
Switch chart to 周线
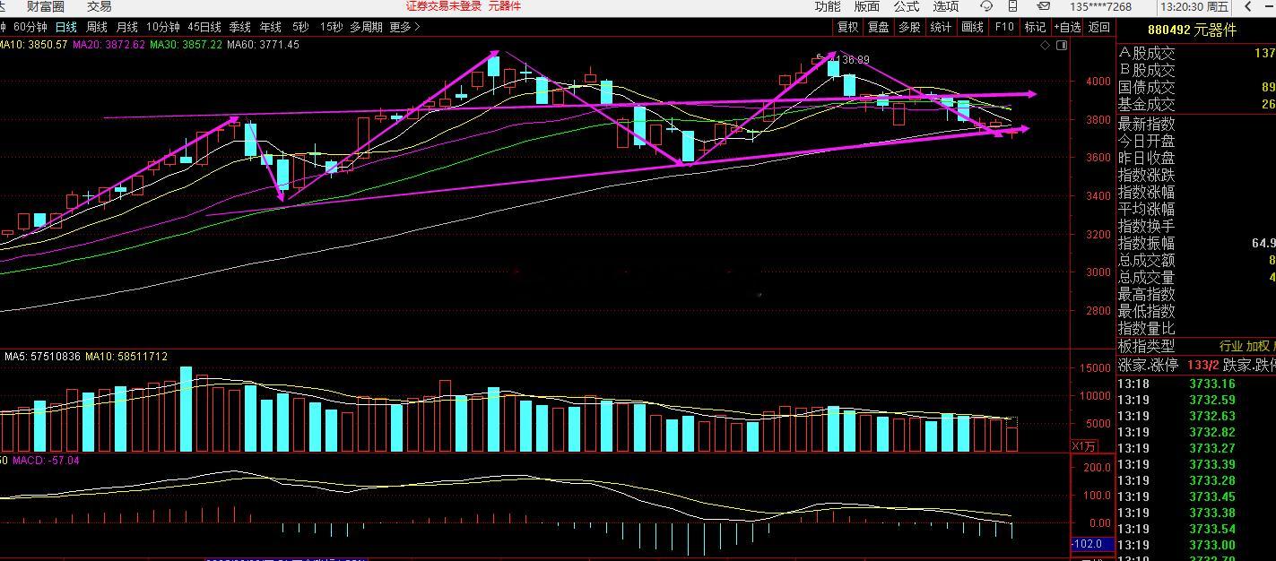pyautogui.click(x=96, y=27)
